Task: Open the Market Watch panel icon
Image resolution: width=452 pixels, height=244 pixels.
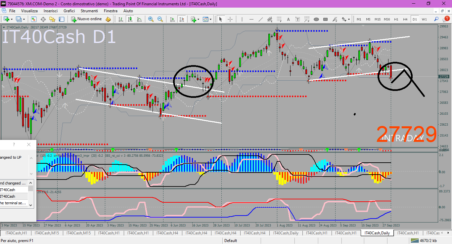Action: point(34,19)
